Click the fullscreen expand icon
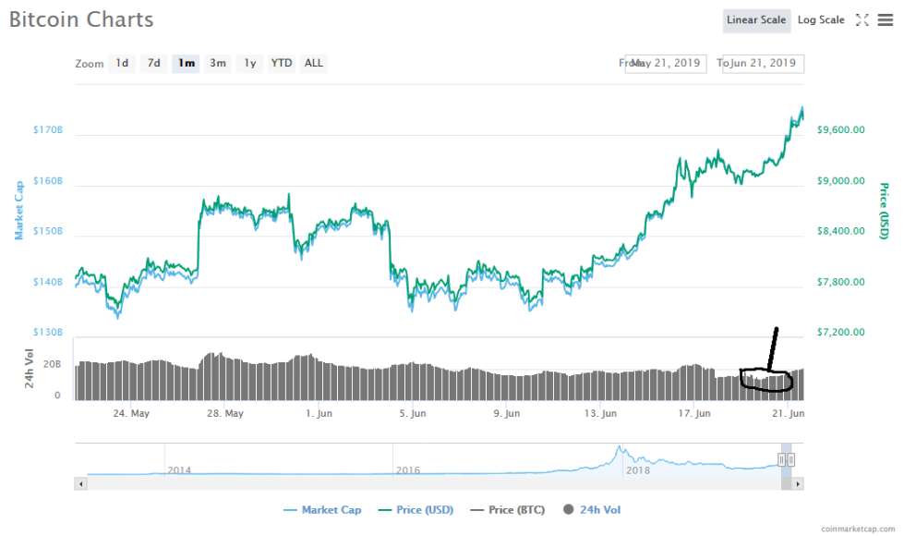Screen dimensions: 904x536 [863, 19]
